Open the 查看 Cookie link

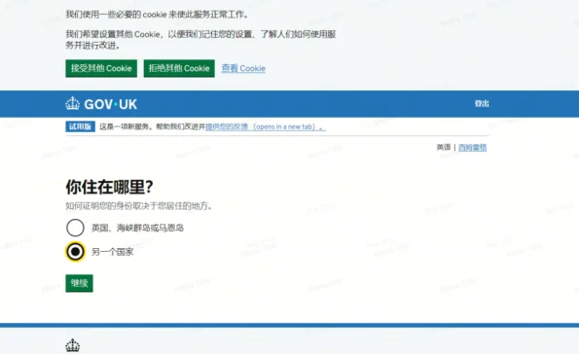243,68
